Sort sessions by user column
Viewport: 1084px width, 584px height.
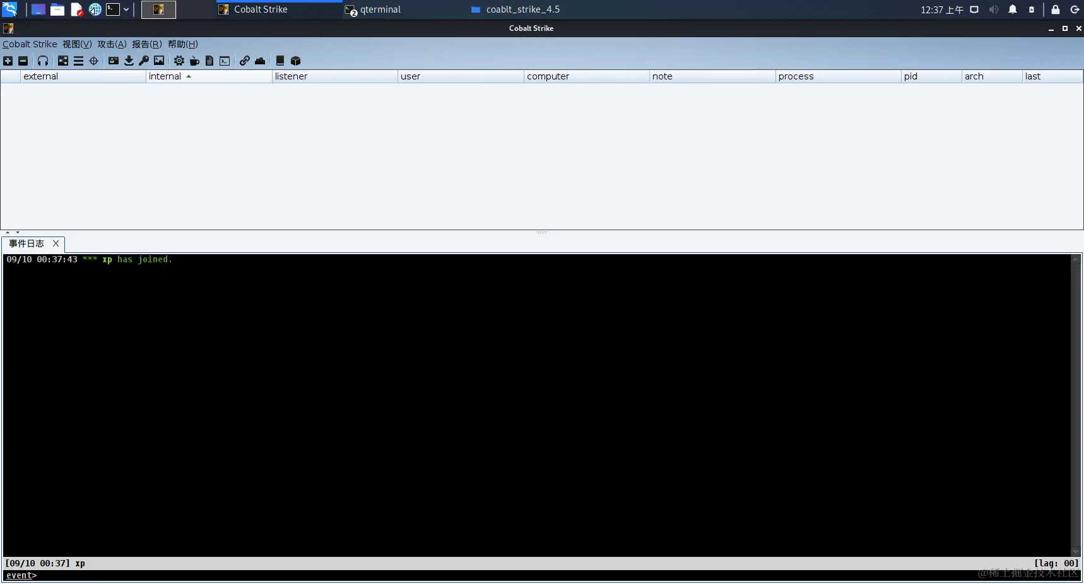[x=461, y=76]
